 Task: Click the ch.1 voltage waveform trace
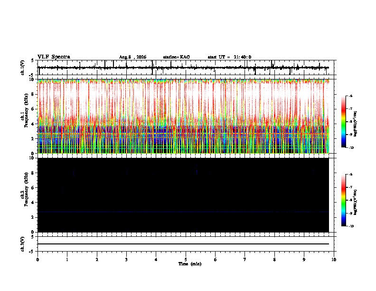click(183, 68)
